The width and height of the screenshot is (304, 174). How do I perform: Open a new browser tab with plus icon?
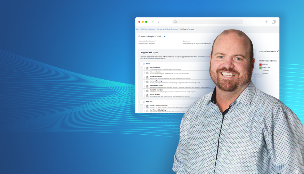266,22
